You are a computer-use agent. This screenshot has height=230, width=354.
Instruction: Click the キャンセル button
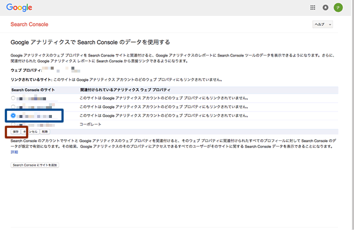pos(31,132)
